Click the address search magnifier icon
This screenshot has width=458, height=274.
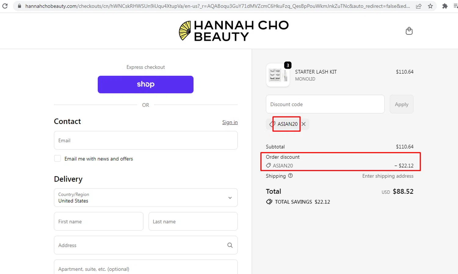click(230, 245)
